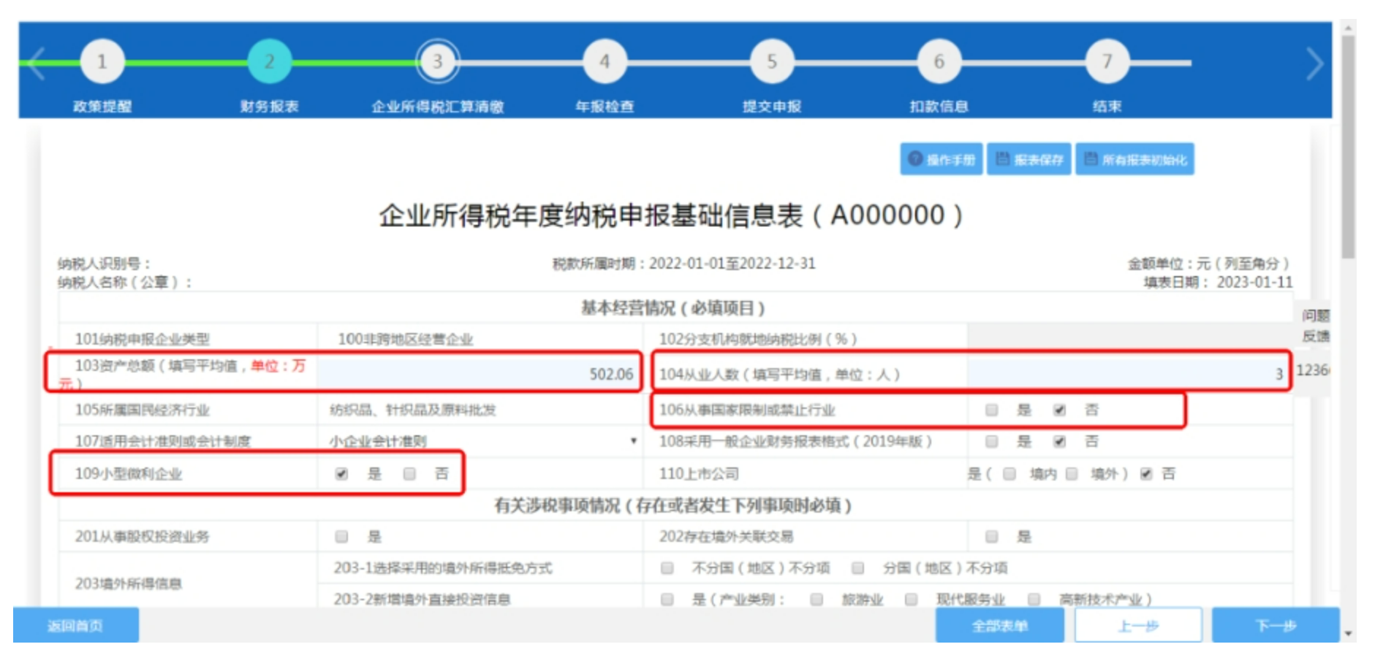
Task: Toggle 否 for 110上市公司
Action: [x=1145, y=474]
